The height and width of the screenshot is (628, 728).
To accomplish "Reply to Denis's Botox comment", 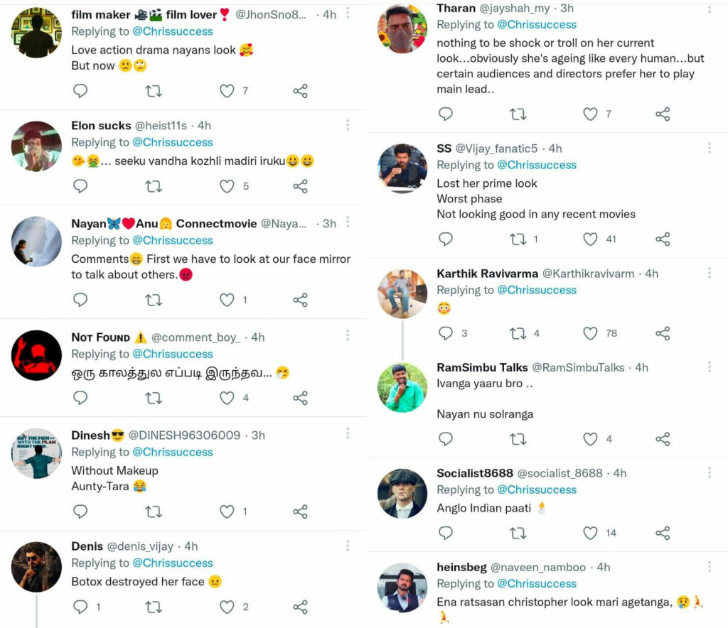I will [80, 607].
